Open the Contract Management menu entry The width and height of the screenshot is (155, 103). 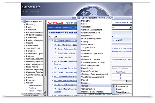point(94,30)
